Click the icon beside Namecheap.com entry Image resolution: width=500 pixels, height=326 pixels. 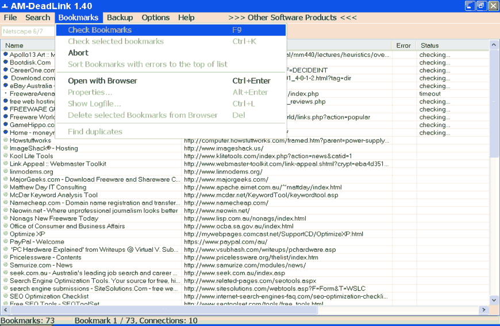[5, 202]
